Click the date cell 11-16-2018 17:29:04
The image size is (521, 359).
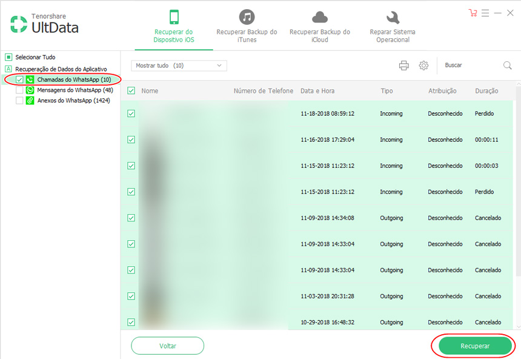327,139
